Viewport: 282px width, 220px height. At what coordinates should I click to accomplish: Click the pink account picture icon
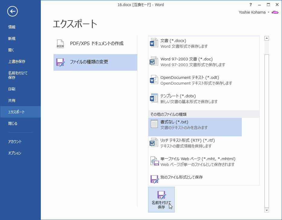tap(275, 12)
